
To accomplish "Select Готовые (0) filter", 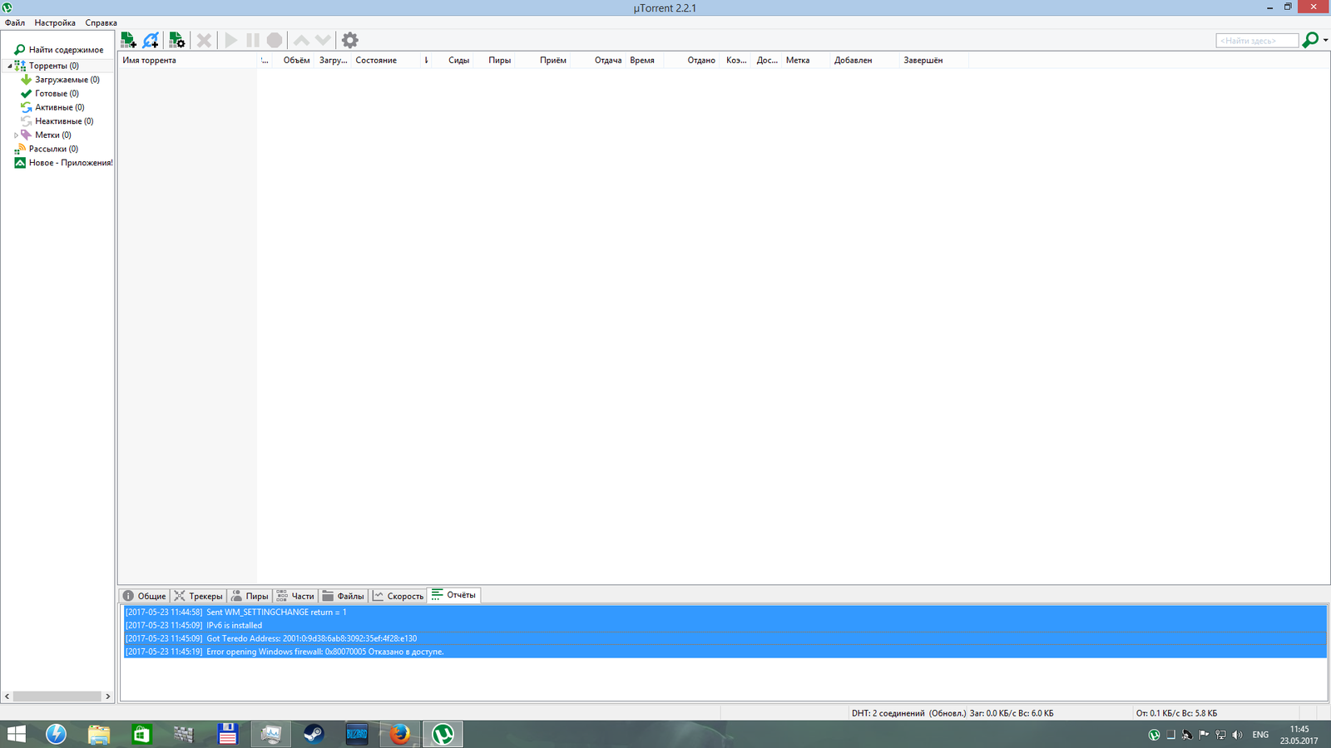I will tap(57, 94).
